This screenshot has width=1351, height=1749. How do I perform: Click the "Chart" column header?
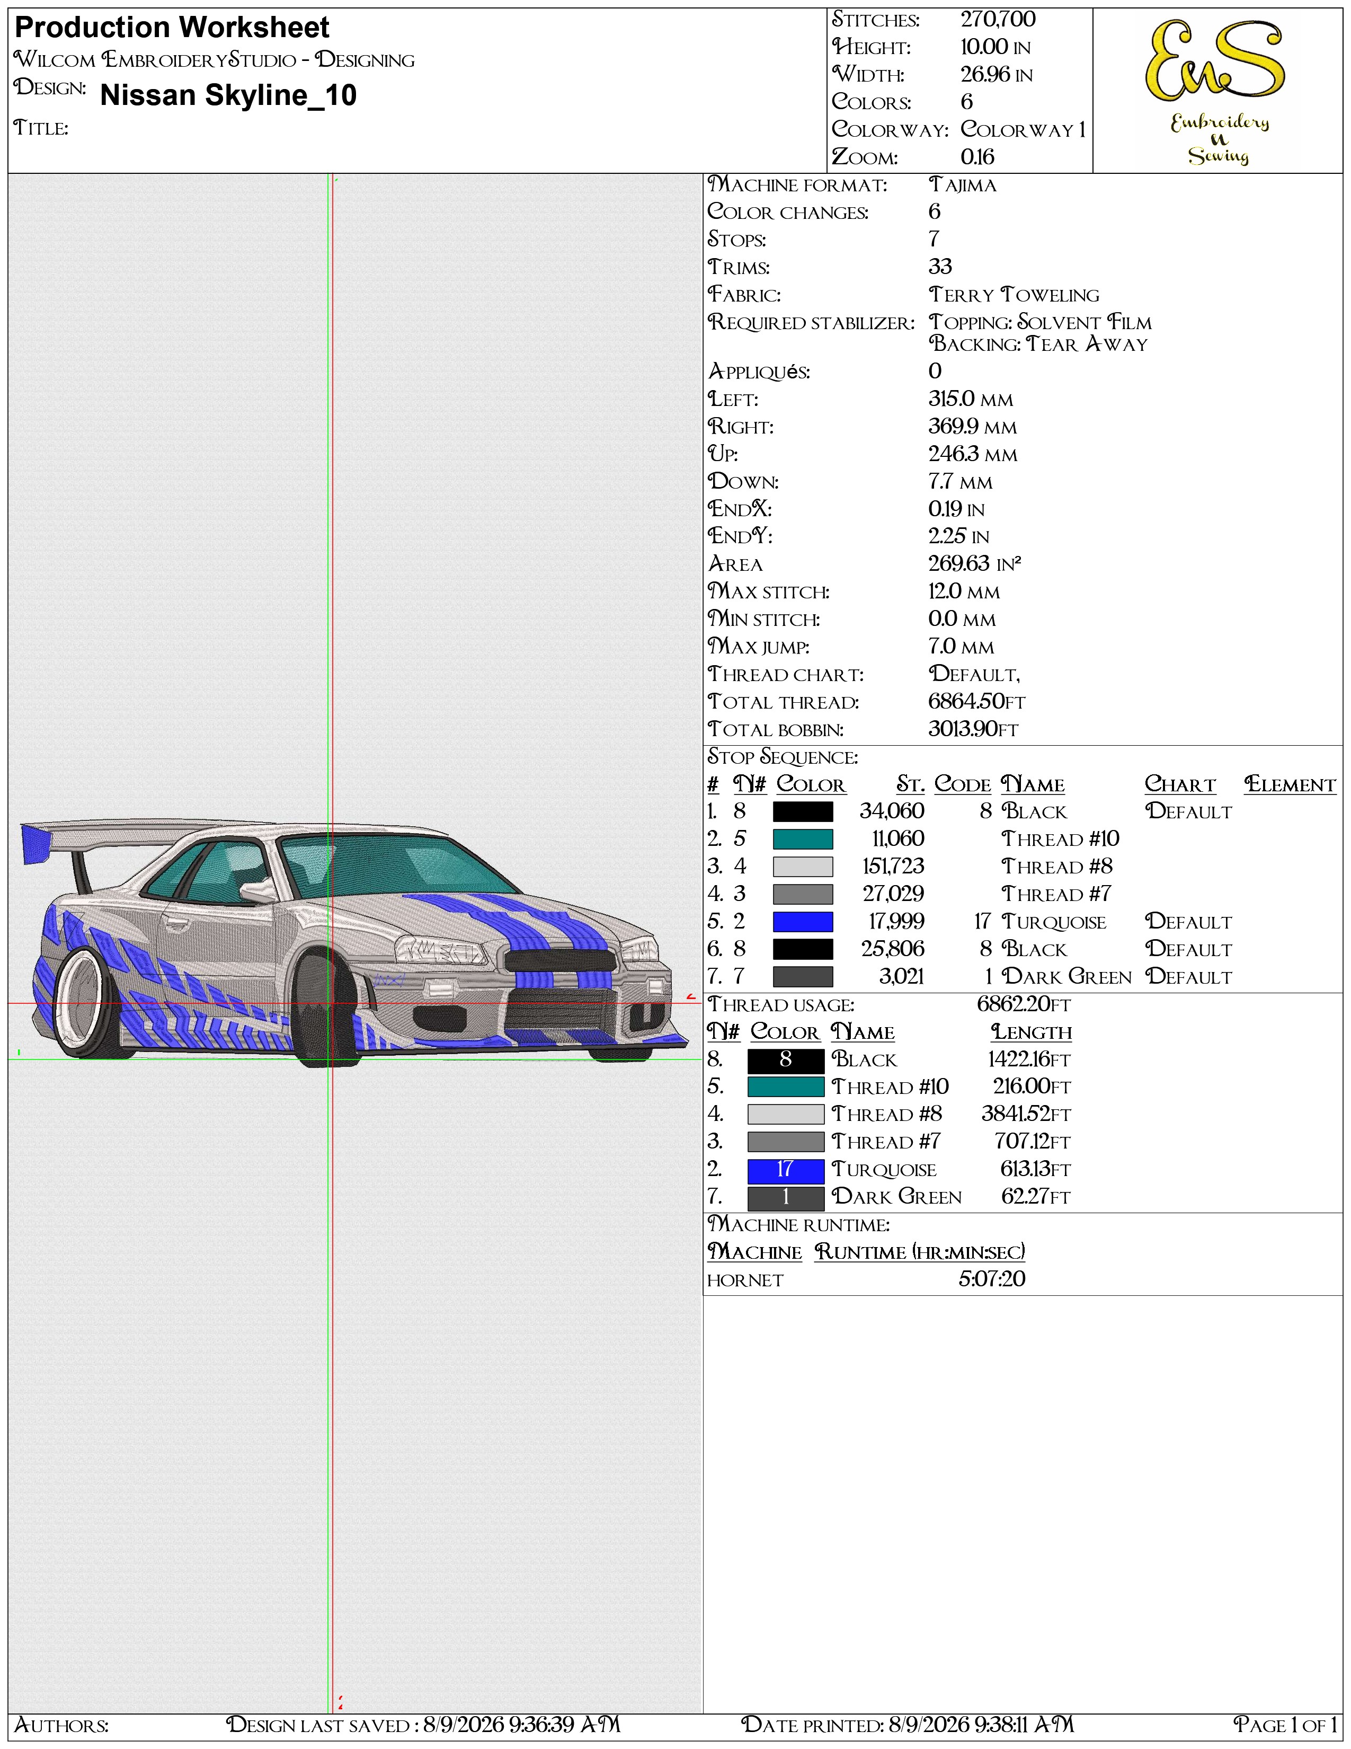pyautogui.click(x=1180, y=785)
